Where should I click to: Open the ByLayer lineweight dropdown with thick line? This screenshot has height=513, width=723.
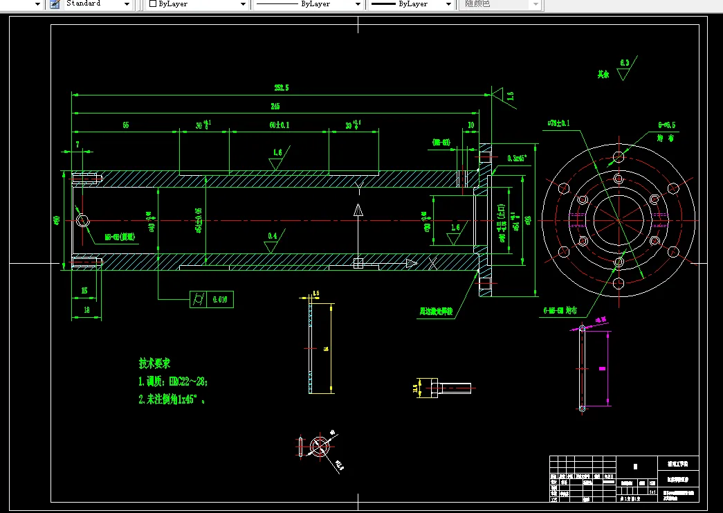click(x=412, y=3)
